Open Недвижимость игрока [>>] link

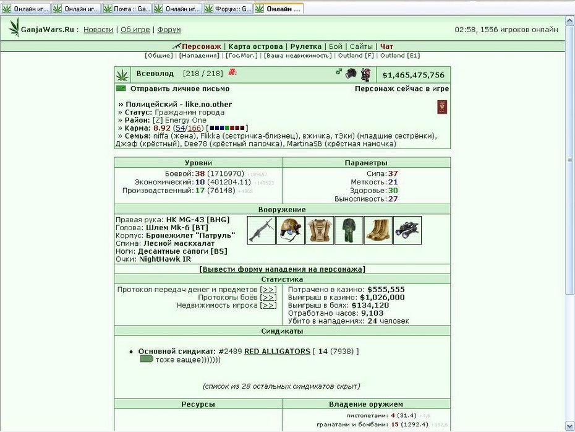click(268, 305)
